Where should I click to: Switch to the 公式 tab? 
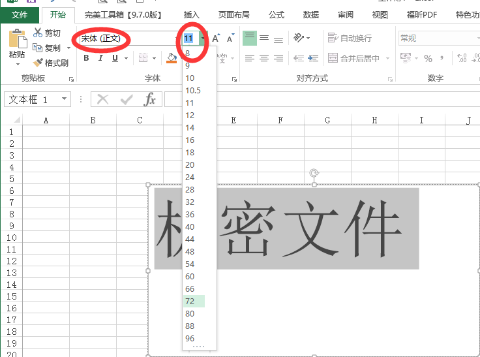(277, 15)
